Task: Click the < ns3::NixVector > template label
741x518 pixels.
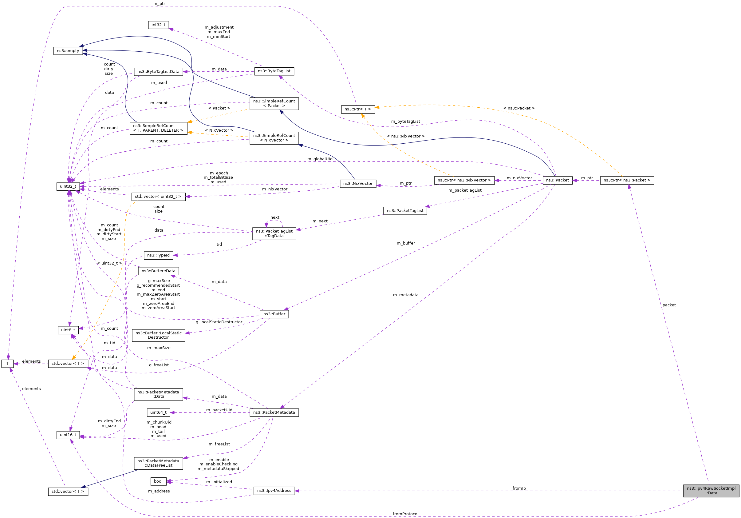Action: [406, 136]
